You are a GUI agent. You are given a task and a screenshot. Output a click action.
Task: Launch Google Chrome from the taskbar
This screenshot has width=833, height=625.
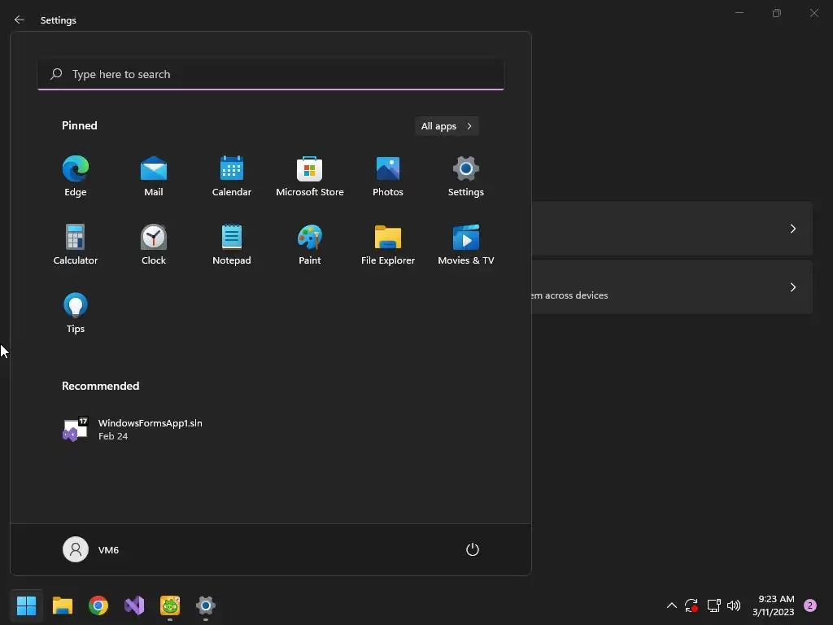(x=98, y=605)
